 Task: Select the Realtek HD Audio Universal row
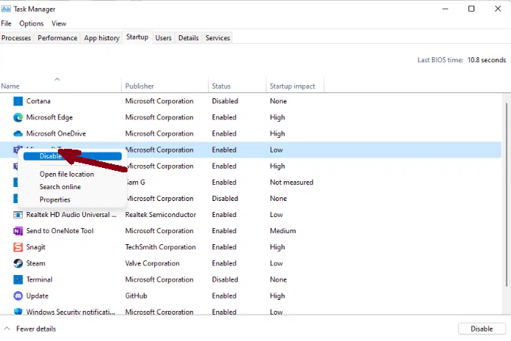71,215
